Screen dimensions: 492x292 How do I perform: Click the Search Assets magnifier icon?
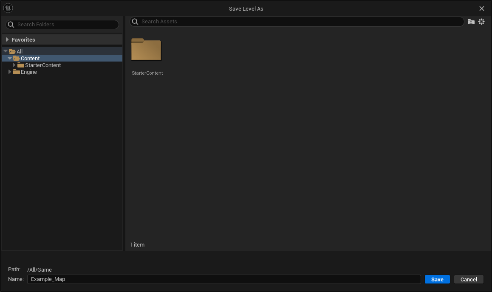tap(135, 22)
